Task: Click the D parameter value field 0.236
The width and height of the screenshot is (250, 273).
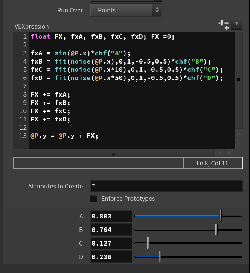Action: click(111, 257)
